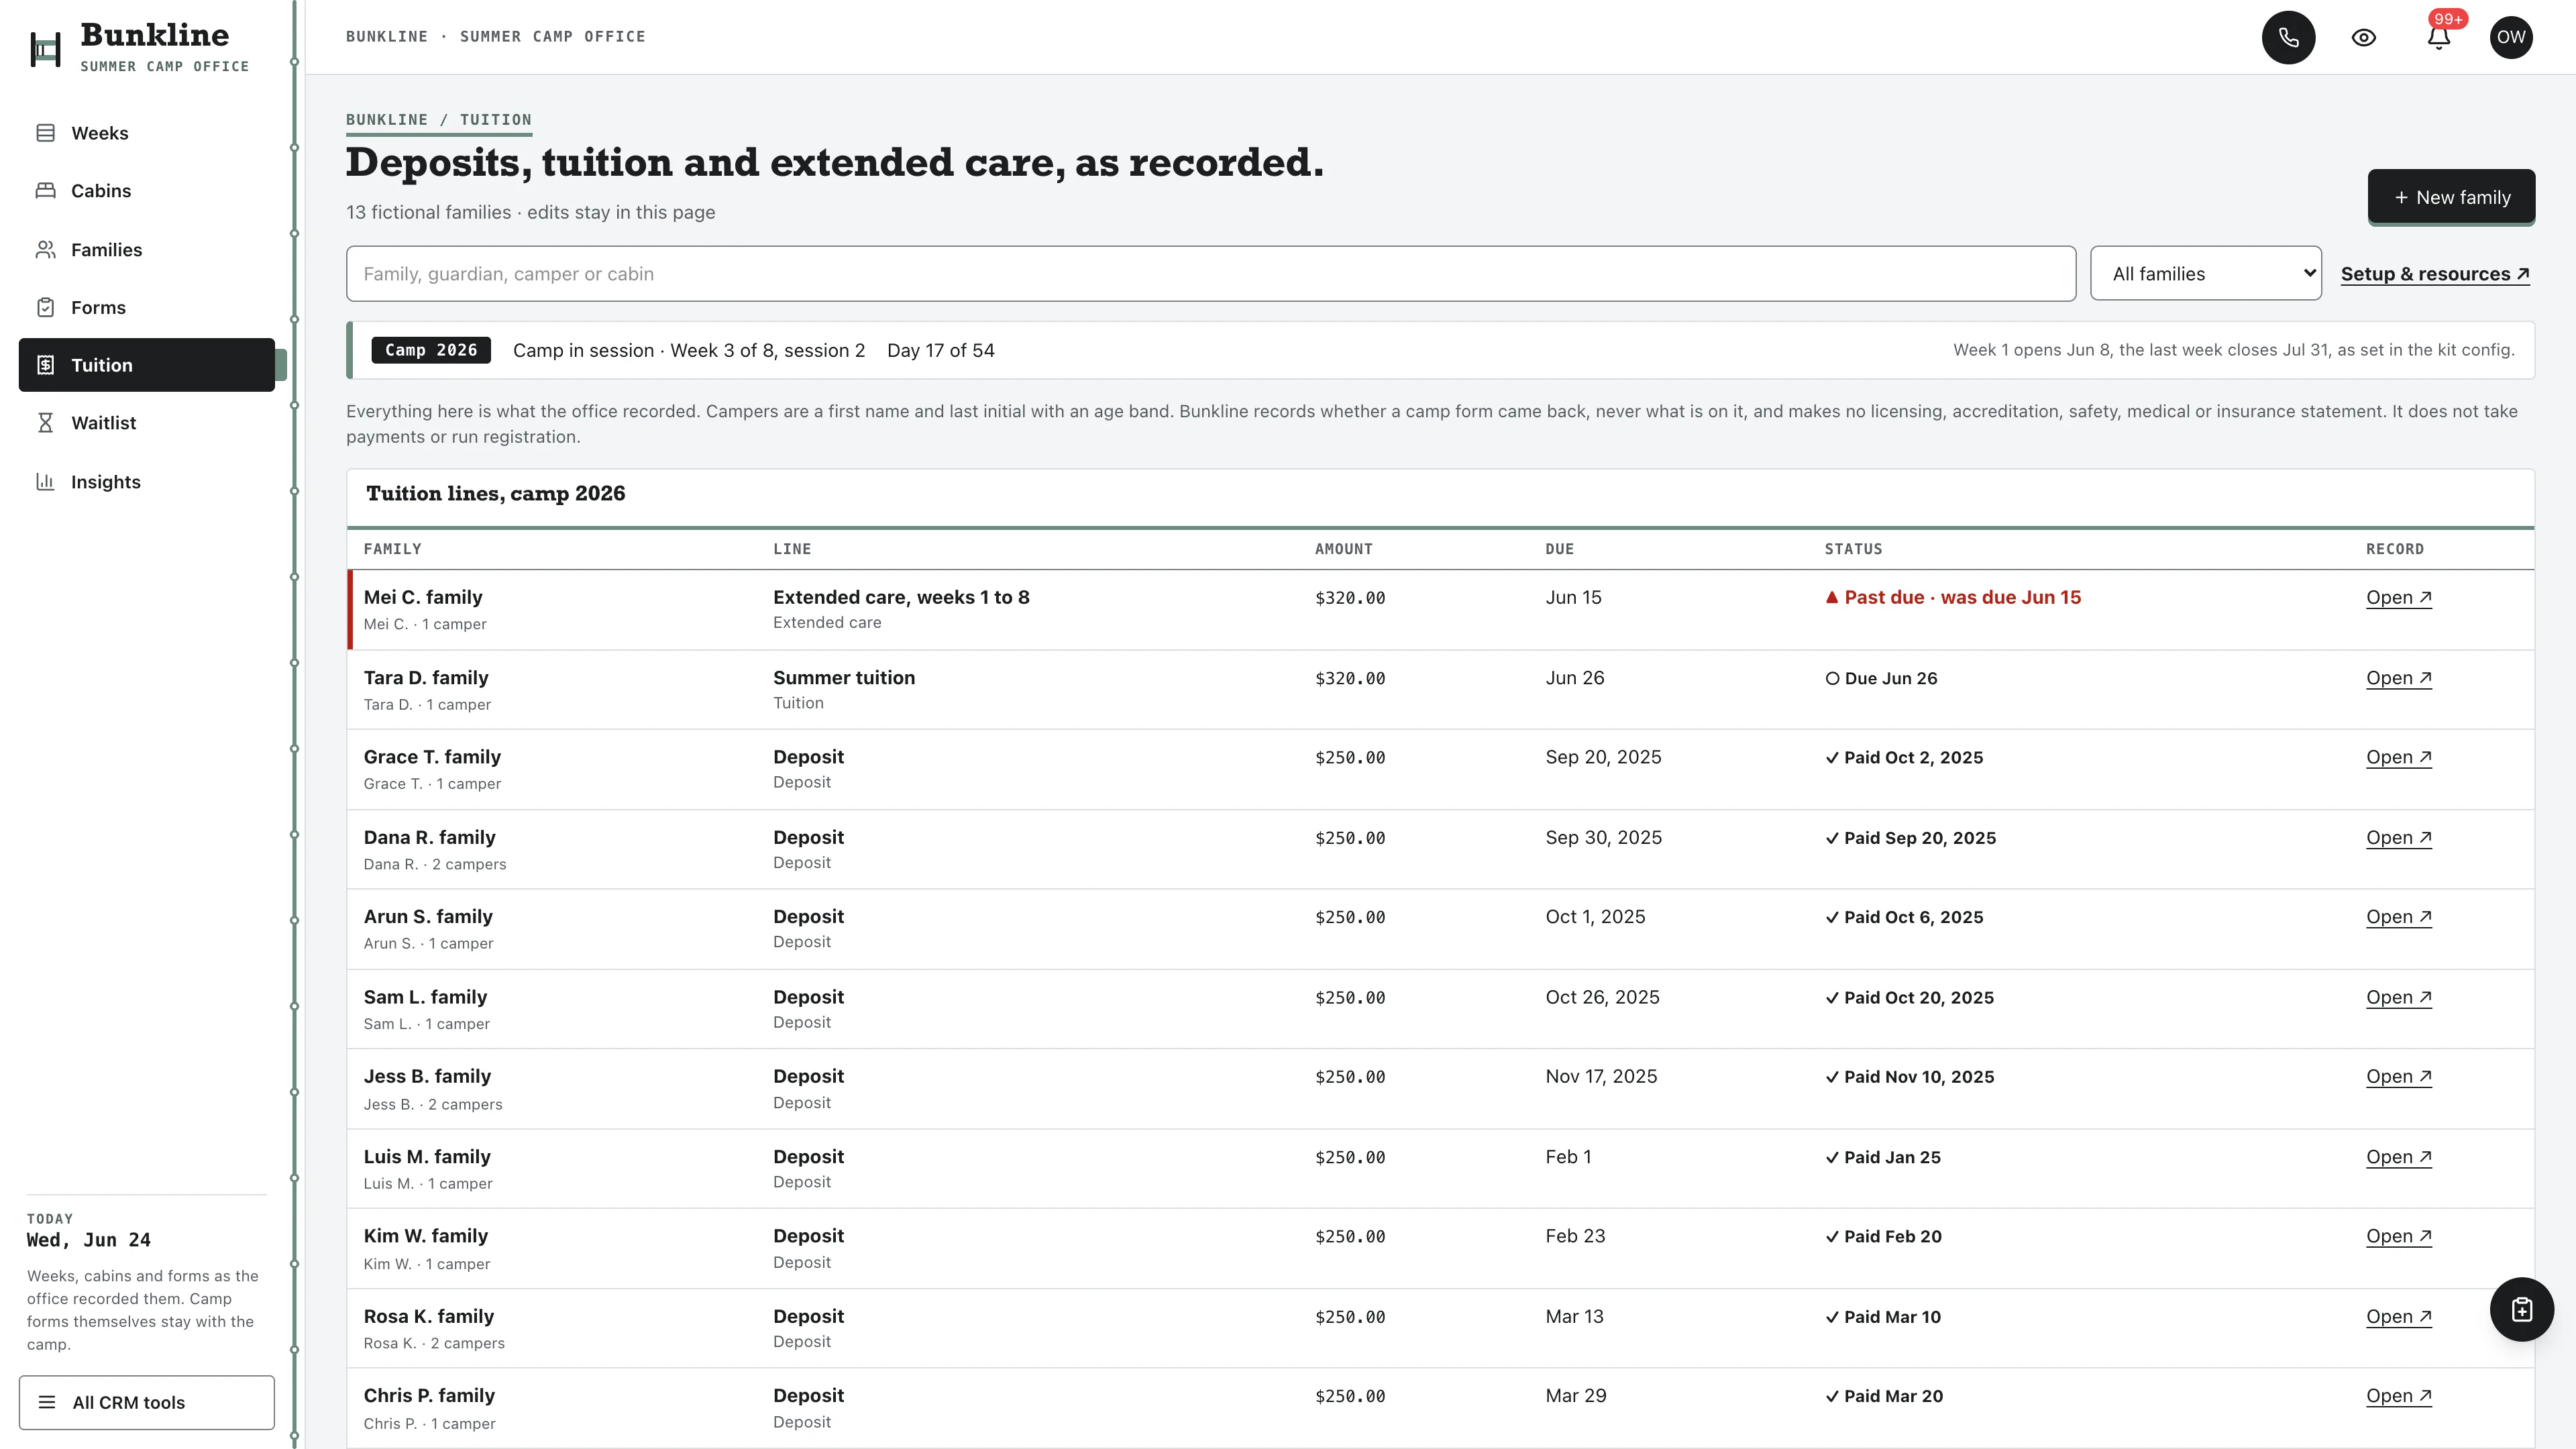Open Jess B. family record
The image size is (2576, 1449).
pos(2398,1077)
